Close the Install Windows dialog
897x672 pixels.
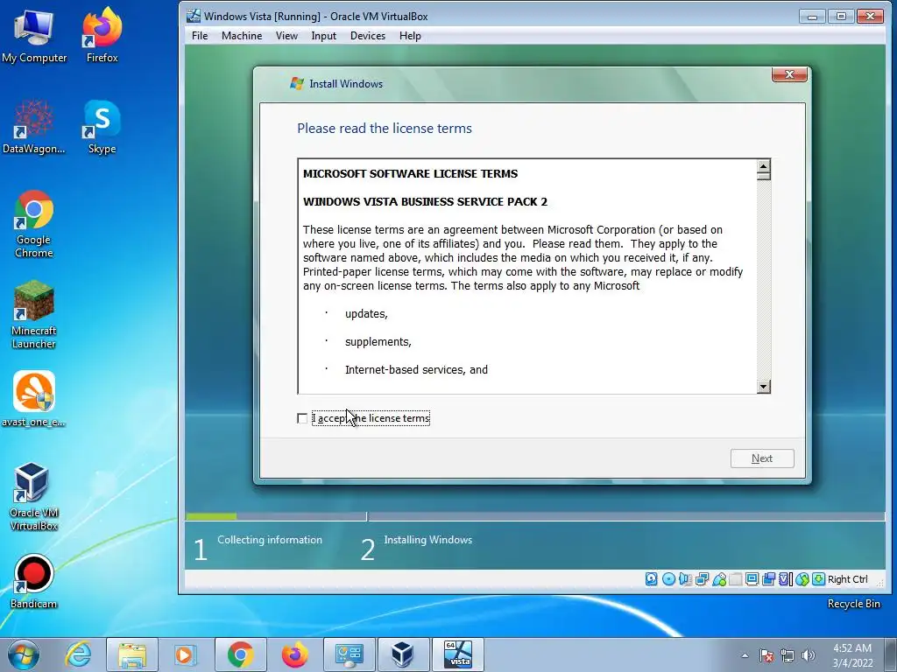click(x=789, y=74)
